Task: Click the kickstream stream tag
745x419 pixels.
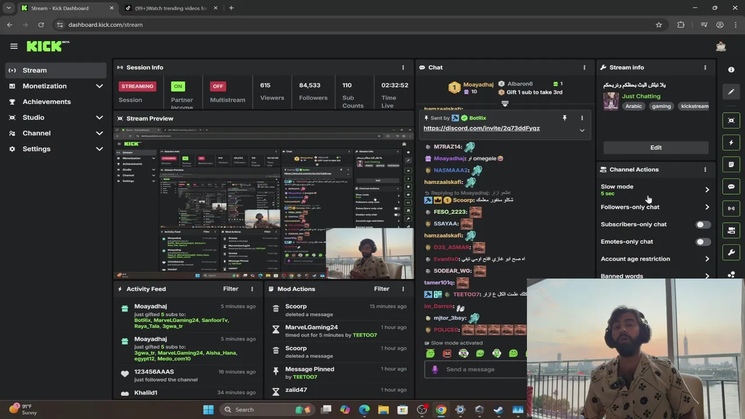Action: click(x=694, y=106)
